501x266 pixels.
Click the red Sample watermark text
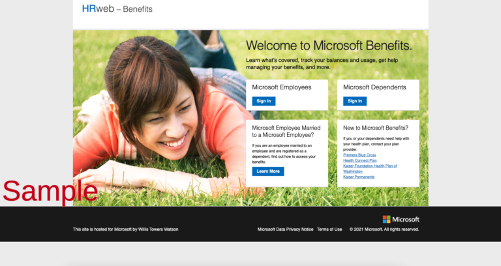50,190
